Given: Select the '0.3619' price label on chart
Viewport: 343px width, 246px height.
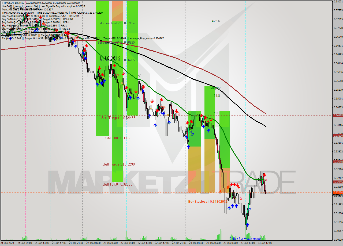Looking at the screenshot, I should coord(114,58).
